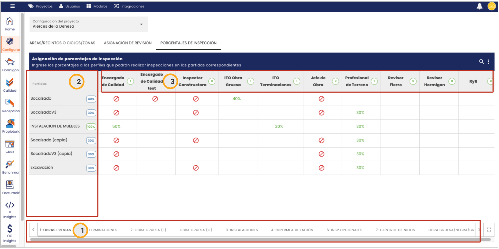Open the three-dot options menu
Image resolution: width=499 pixels, height=249 pixels.
[x=489, y=62]
